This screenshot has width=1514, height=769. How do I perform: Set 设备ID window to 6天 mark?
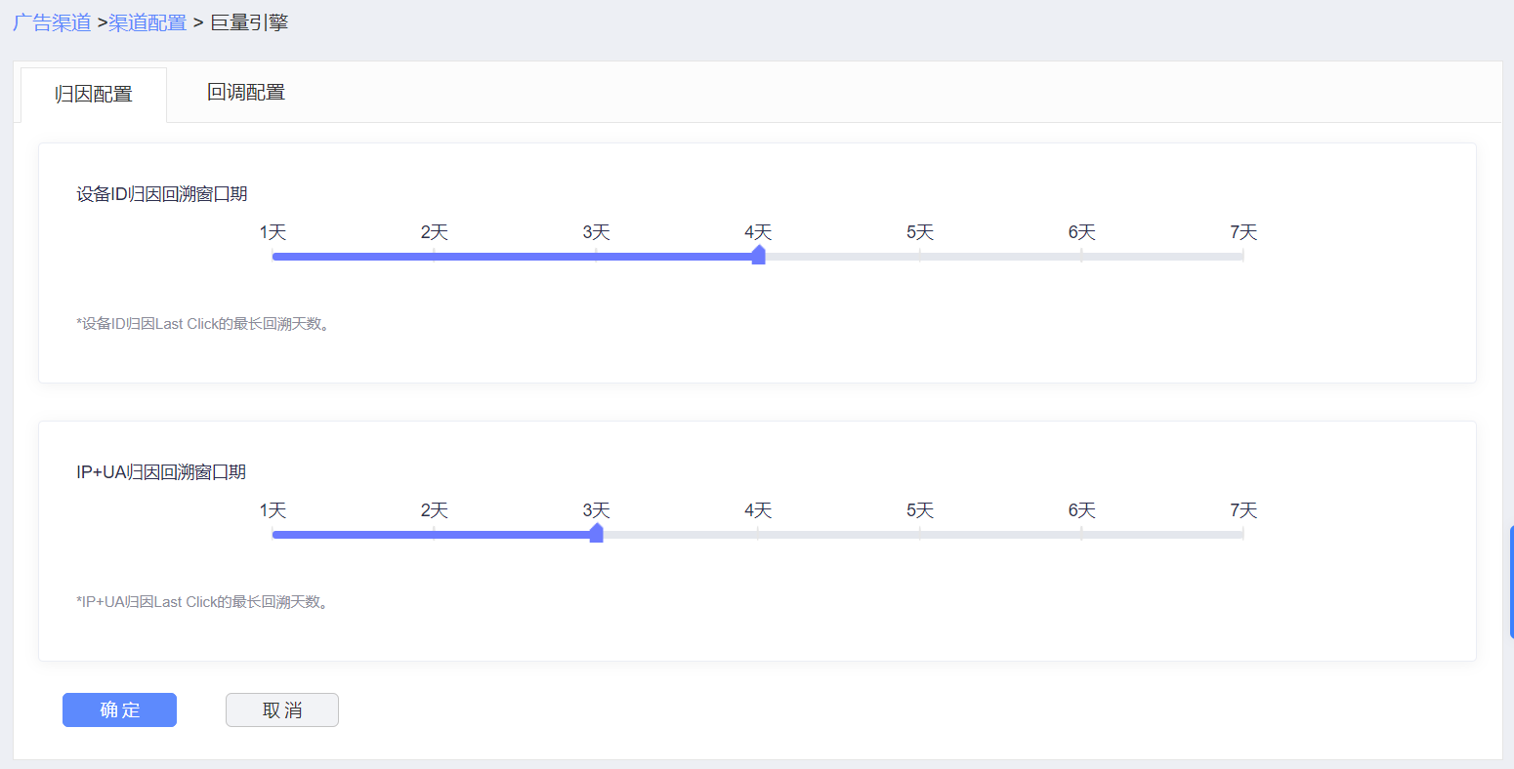tap(1081, 257)
